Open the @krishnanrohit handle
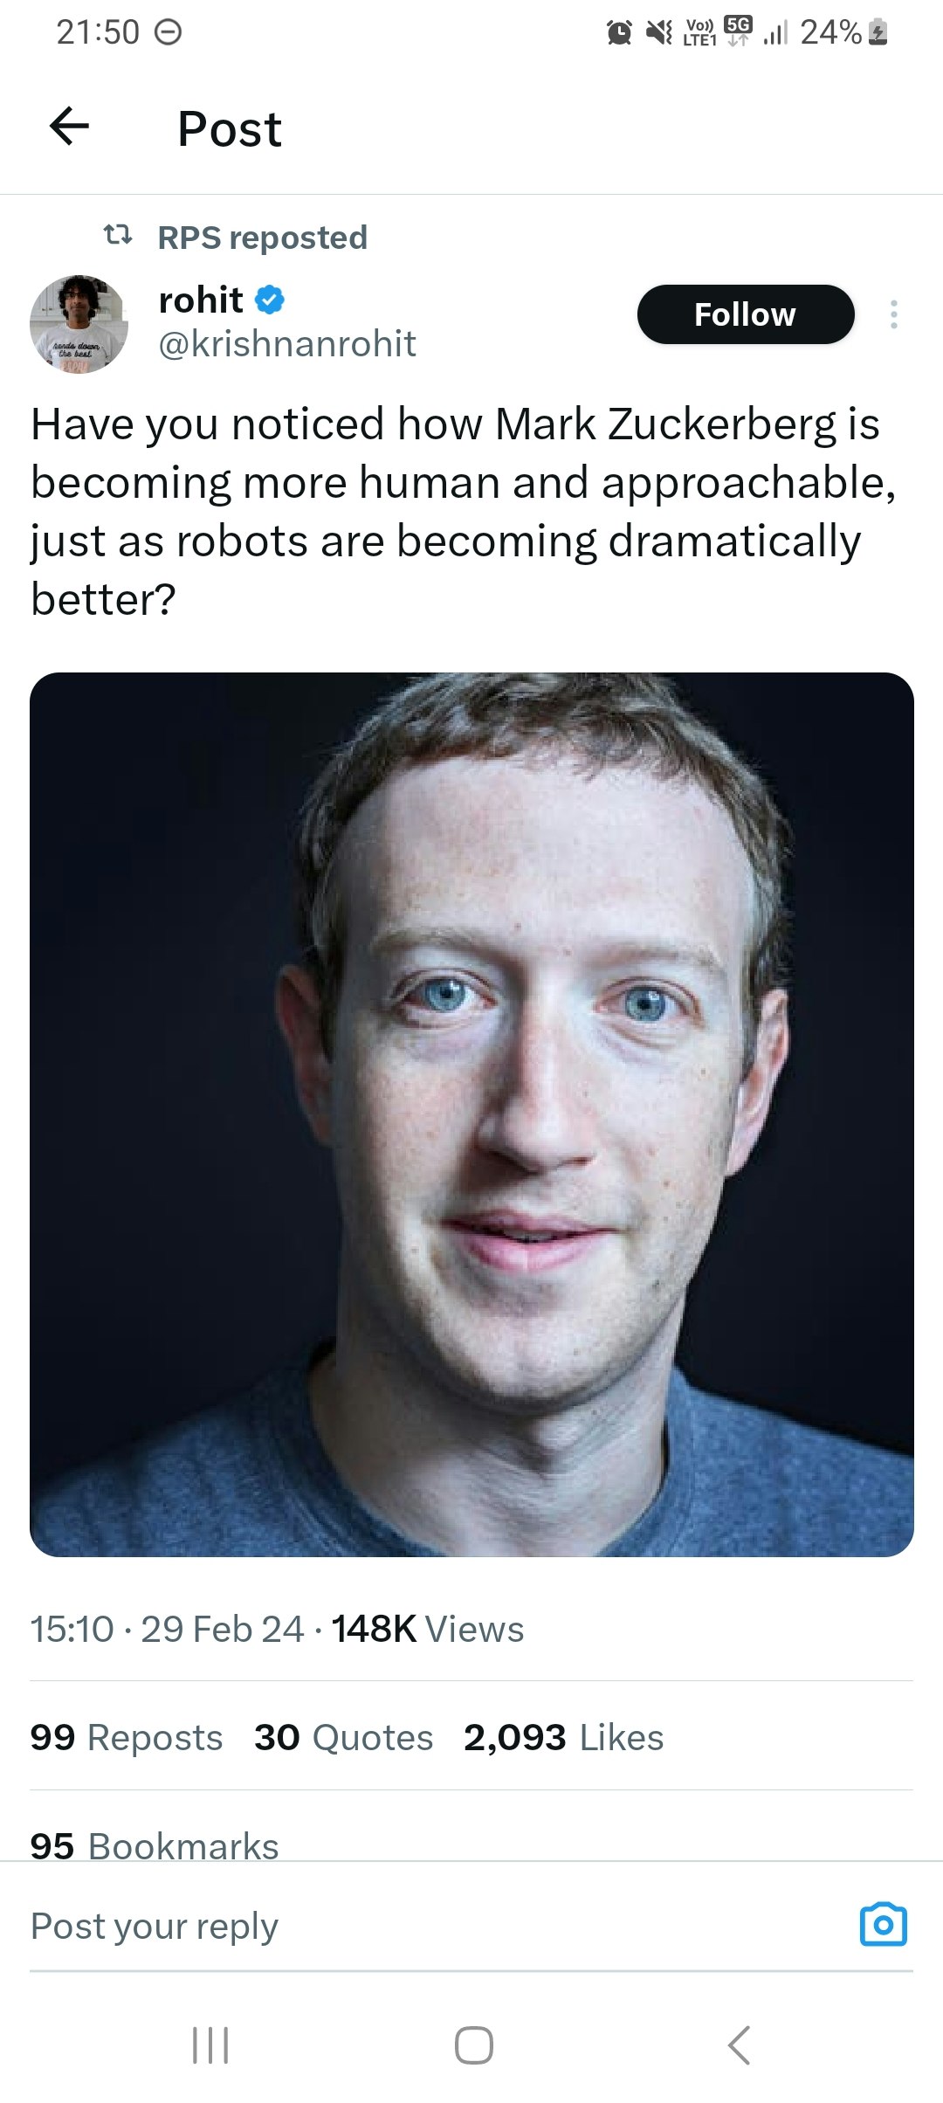This screenshot has height=2103, width=943. [286, 344]
